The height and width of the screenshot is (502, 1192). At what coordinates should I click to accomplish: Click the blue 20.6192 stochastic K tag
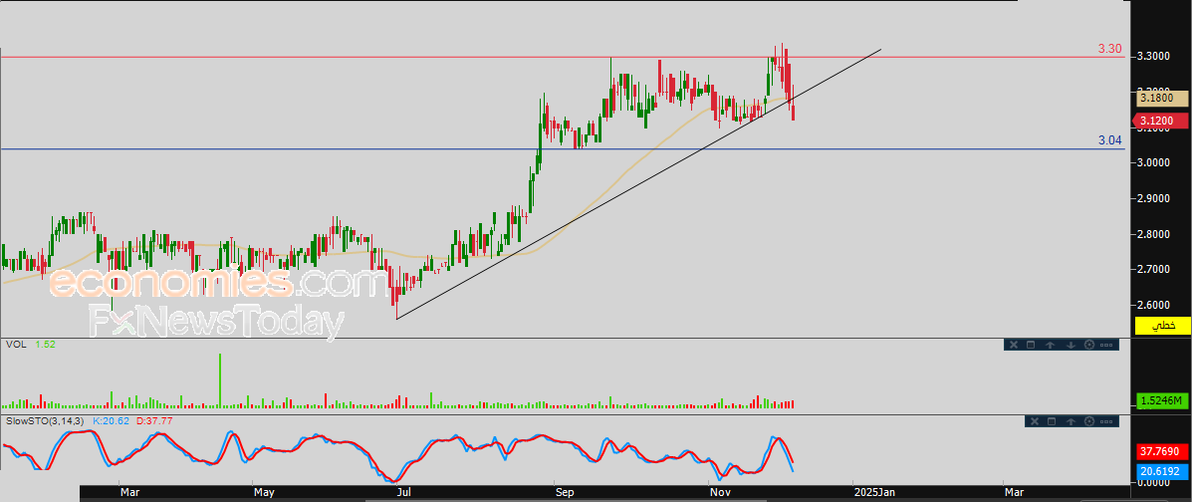1162,472
